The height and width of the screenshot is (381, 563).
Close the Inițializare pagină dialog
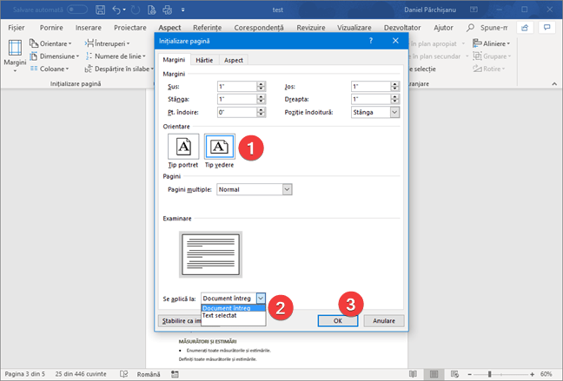(x=395, y=41)
